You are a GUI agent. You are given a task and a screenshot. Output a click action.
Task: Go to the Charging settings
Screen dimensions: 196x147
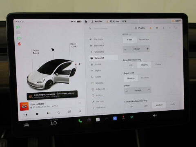tap(97, 52)
